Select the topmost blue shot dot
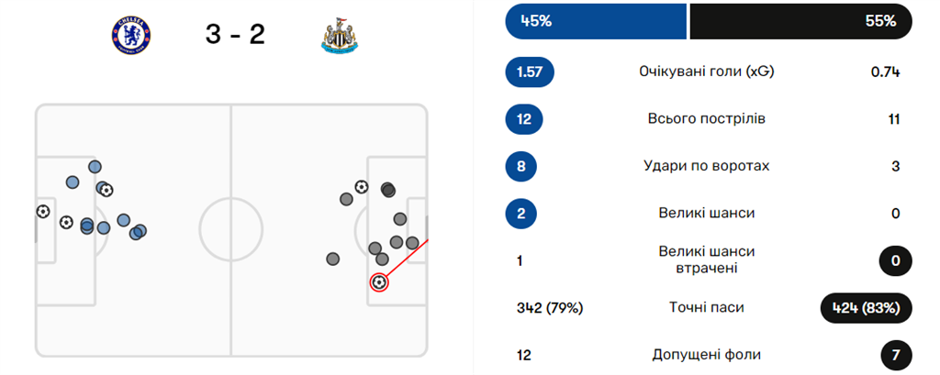 pyautogui.click(x=95, y=166)
